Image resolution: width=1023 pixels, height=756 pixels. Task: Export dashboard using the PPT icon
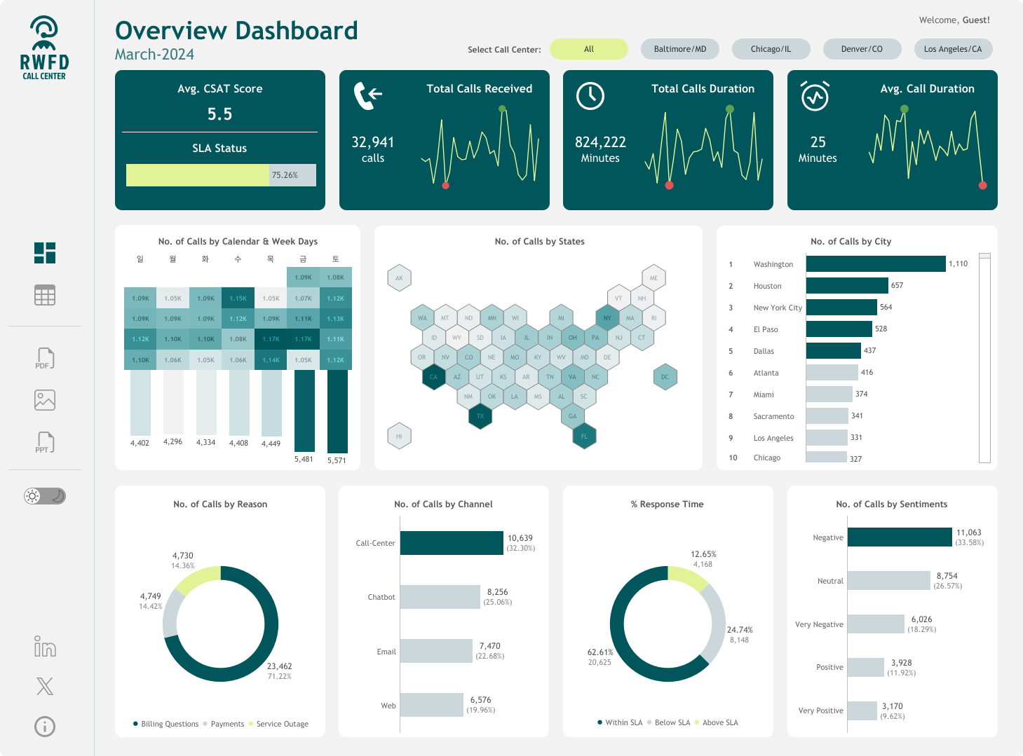tap(45, 443)
